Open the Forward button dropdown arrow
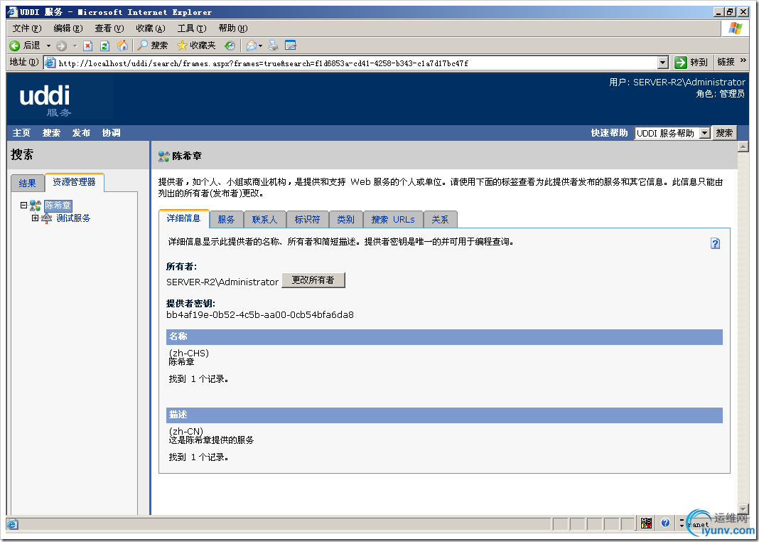The image size is (759, 542). [75, 46]
